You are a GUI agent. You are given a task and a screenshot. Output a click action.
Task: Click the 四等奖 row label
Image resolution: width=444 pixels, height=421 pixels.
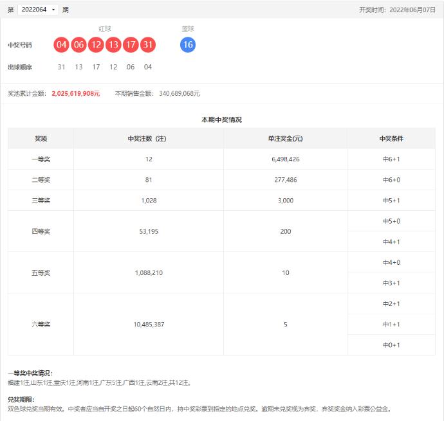coord(41,231)
